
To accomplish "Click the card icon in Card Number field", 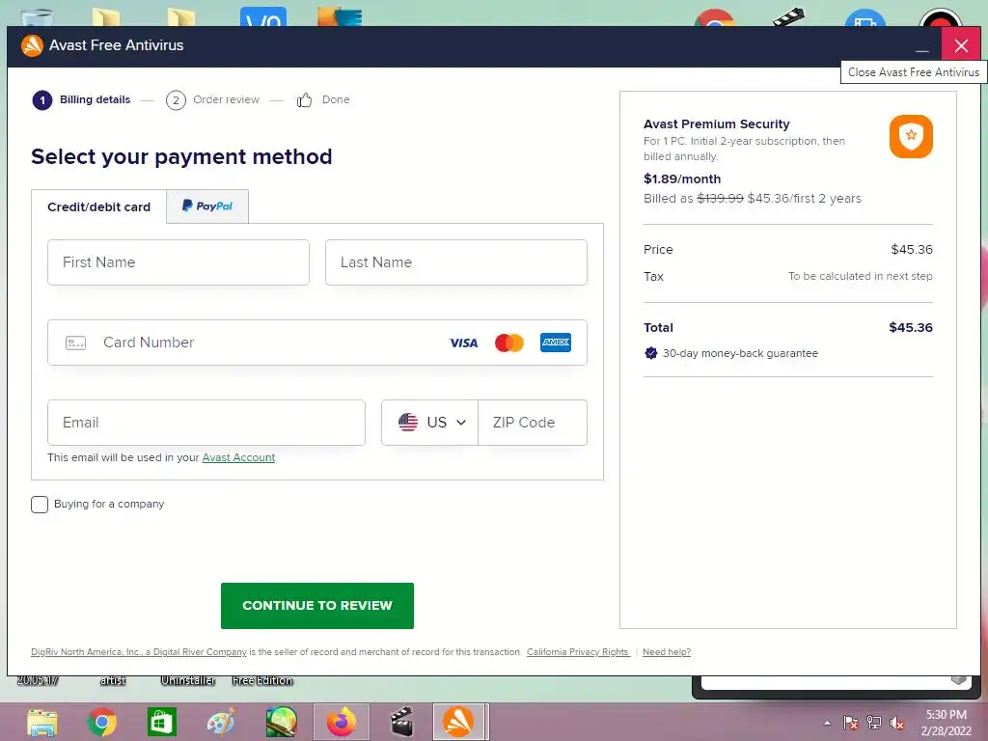I will (75, 343).
